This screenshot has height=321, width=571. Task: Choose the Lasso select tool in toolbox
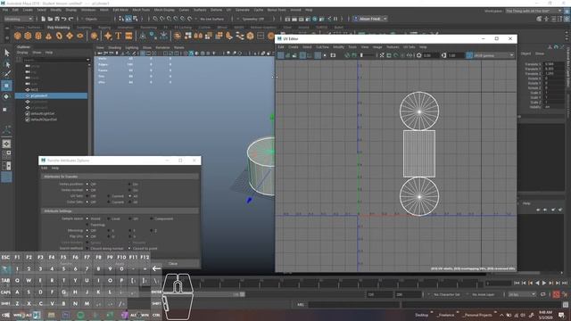click(6, 64)
